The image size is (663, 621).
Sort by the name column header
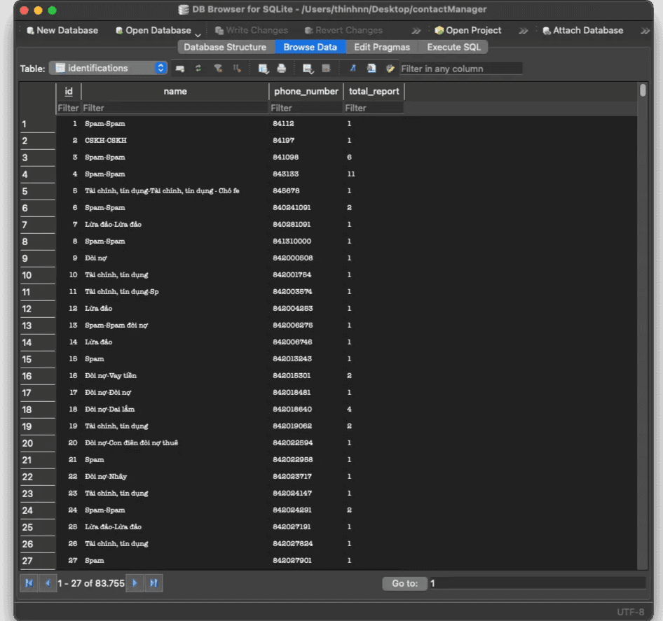[175, 91]
